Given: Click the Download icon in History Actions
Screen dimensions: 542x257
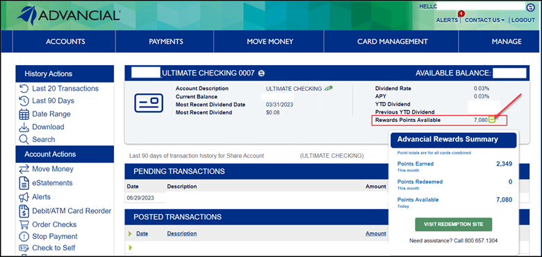Looking at the screenshot, I should (x=24, y=127).
